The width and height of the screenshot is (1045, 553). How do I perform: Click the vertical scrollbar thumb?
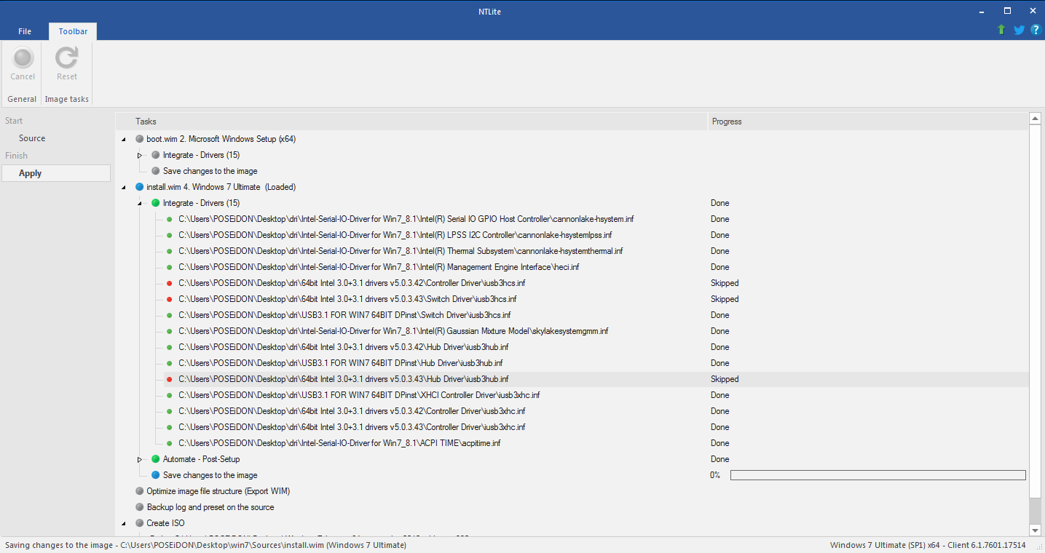(x=1035, y=311)
